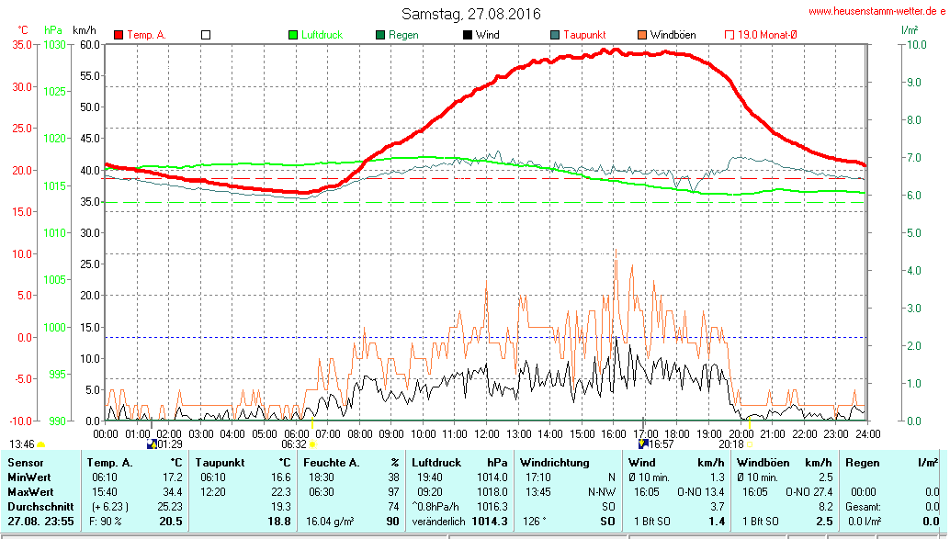This screenshot has height=539, width=950.
Task: Click the sunrise sun icon at 06:32
Action: [x=313, y=444]
